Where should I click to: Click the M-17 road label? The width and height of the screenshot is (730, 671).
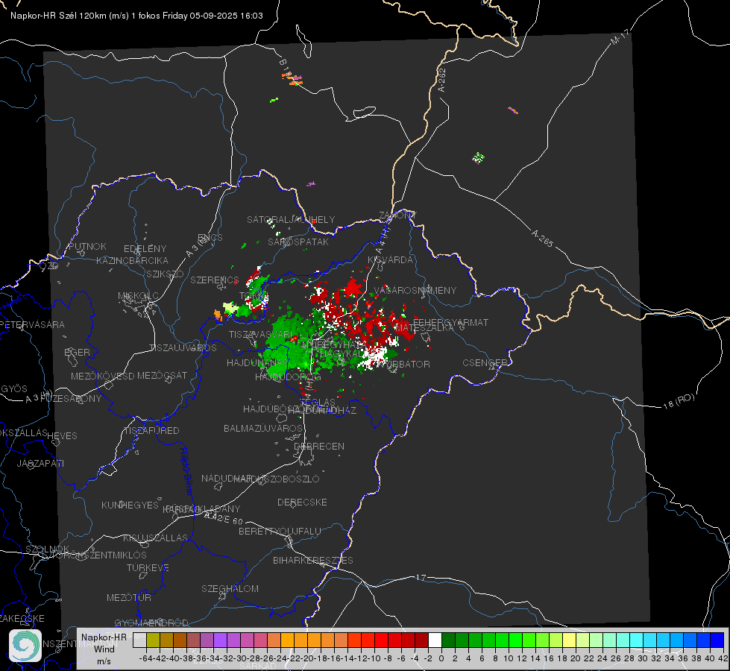point(620,37)
